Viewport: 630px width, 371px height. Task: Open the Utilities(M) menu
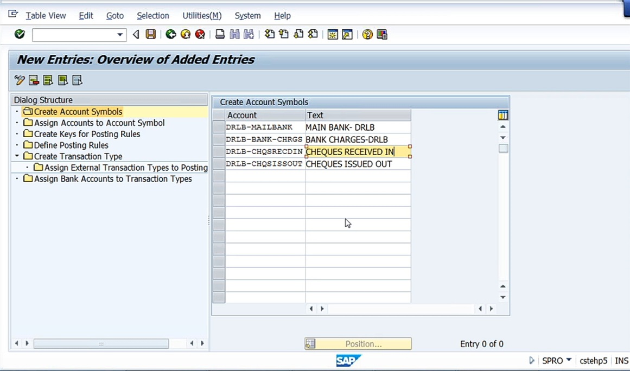[202, 16]
